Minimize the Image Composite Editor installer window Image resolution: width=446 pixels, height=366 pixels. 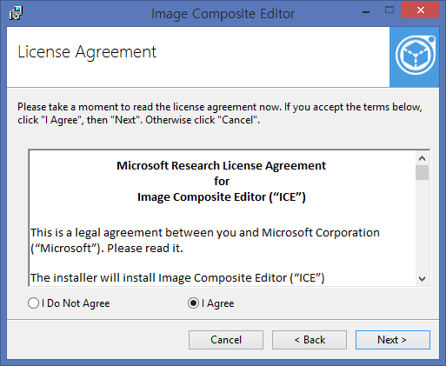pyautogui.click(x=366, y=11)
